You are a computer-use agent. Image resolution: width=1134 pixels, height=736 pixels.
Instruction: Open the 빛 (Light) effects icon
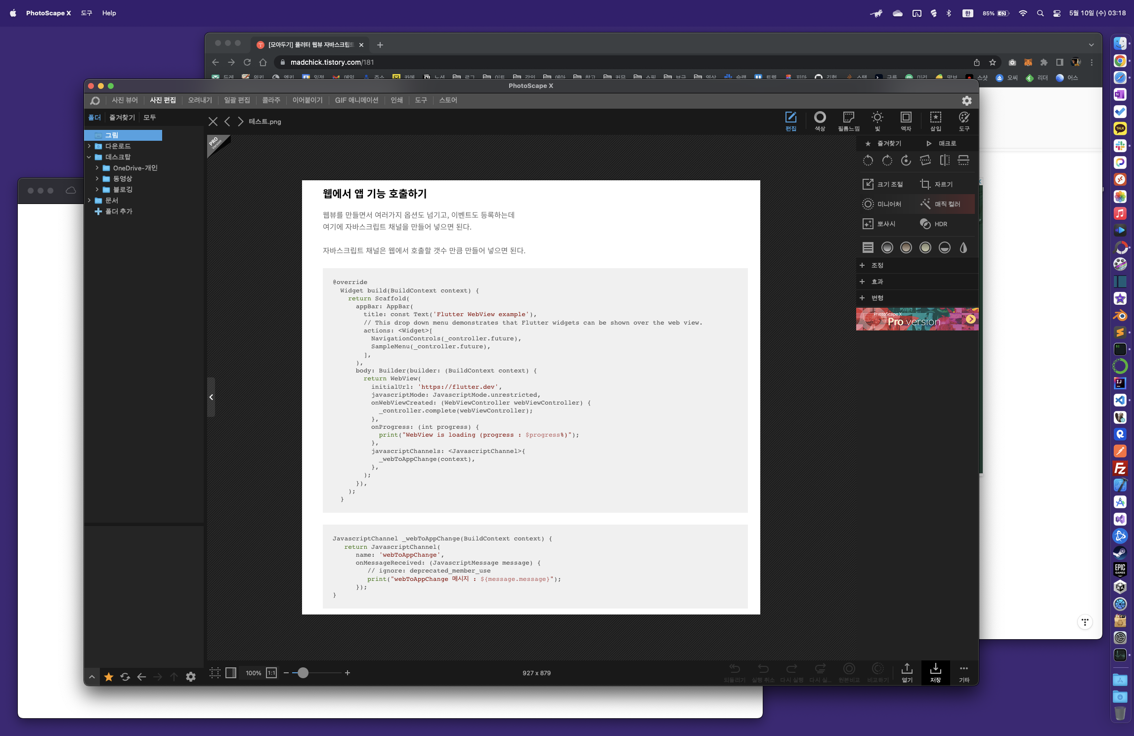pos(877,121)
